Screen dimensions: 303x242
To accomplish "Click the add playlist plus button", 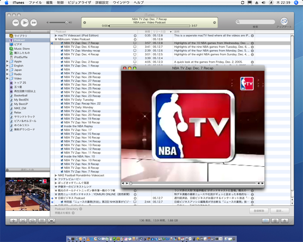I will coord(13,220).
